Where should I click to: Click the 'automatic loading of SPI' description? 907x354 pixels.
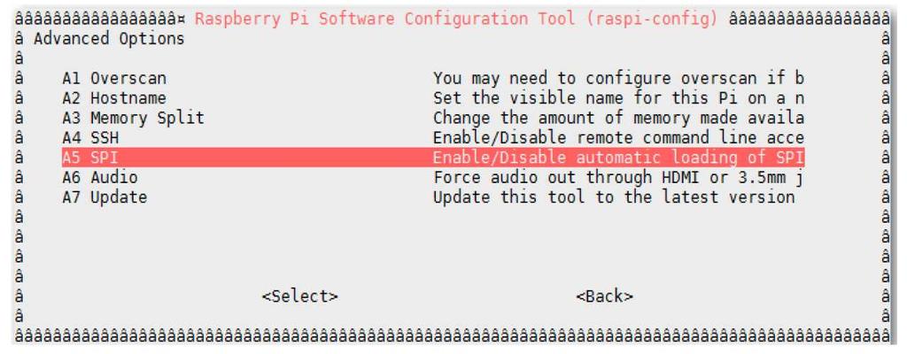618,158
